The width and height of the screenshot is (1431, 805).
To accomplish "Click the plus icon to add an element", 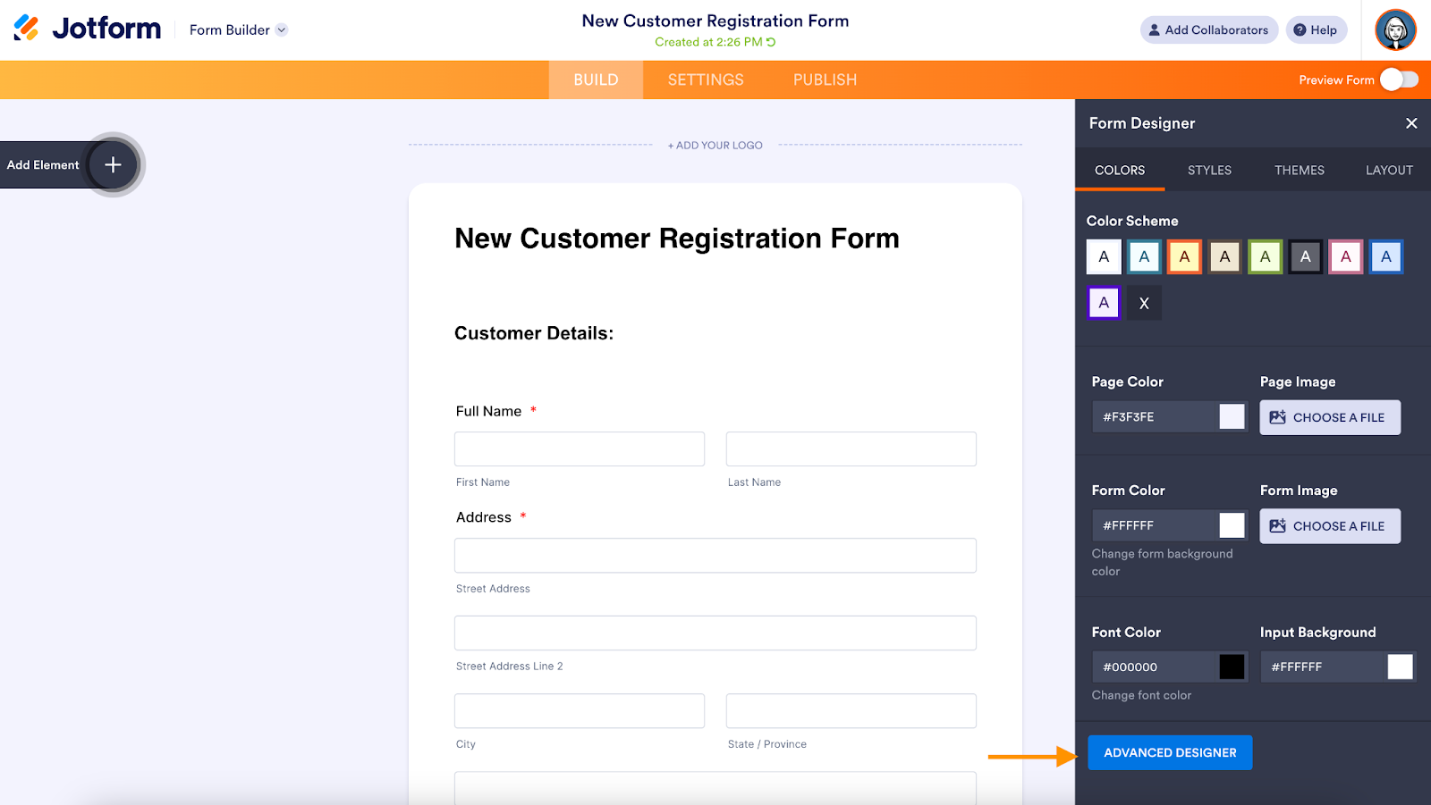I will [113, 164].
